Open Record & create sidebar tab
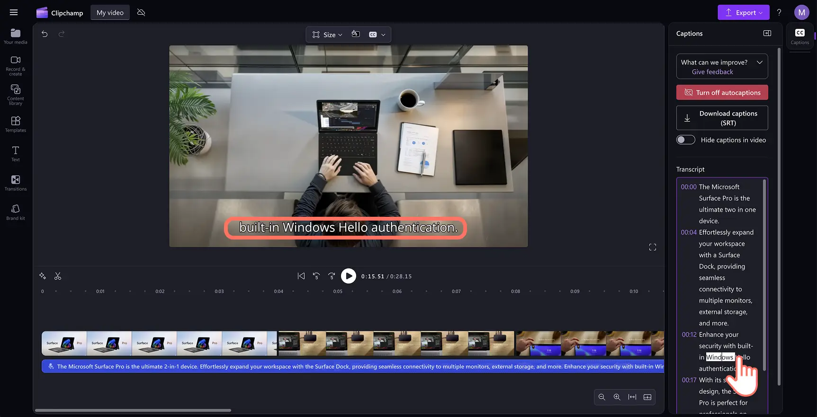 (x=16, y=65)
